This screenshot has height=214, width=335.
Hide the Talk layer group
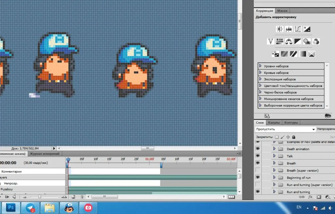pos(258,156)
